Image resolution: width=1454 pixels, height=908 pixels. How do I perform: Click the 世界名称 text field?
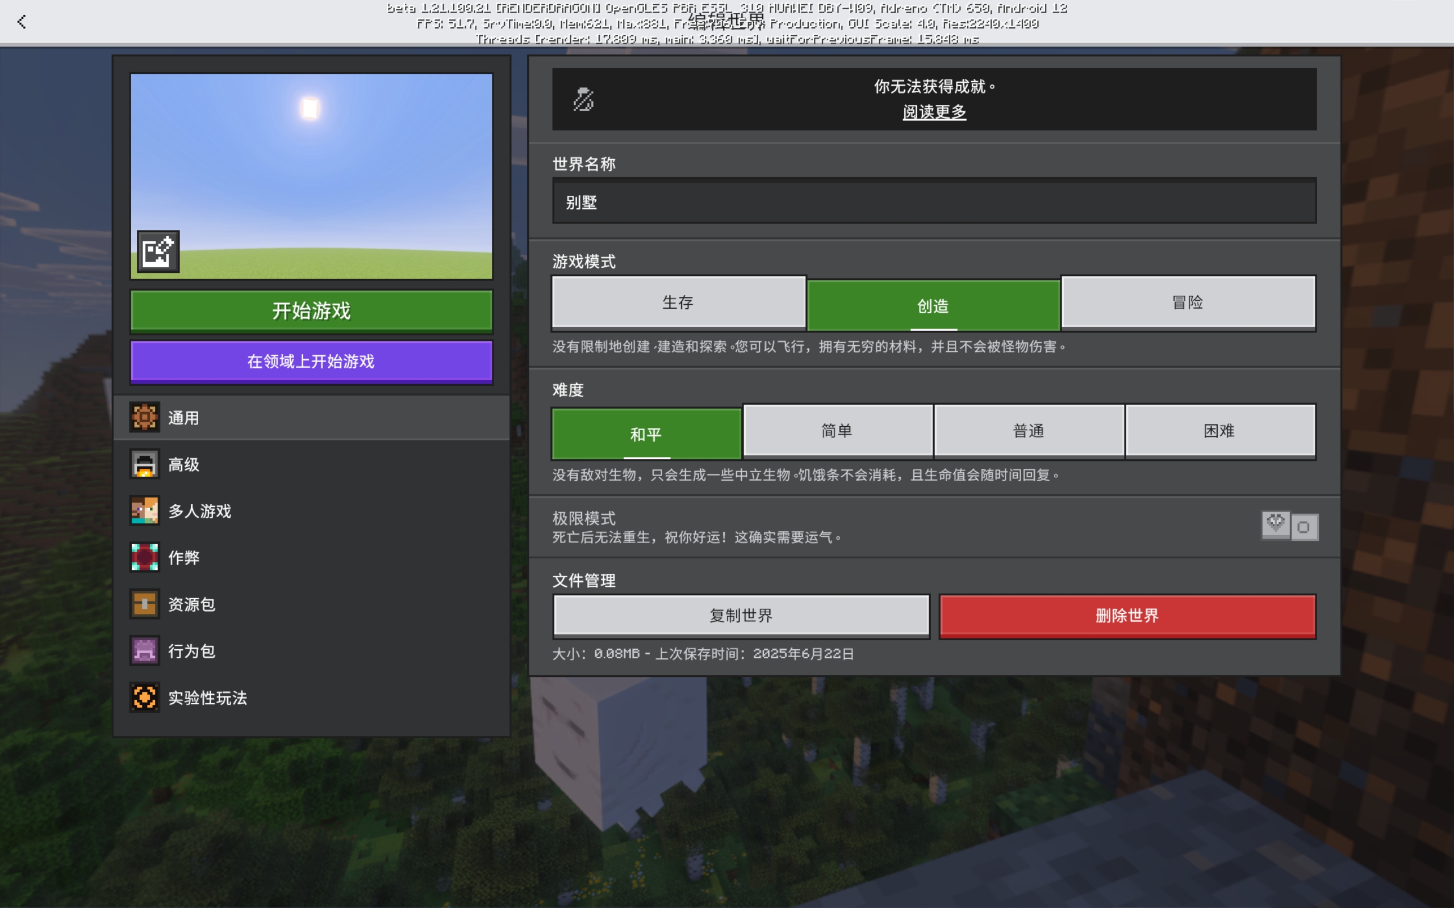pyautogui.click(x=934, y=202)
